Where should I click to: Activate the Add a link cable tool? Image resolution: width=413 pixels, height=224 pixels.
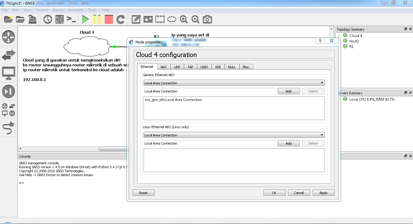9,128
